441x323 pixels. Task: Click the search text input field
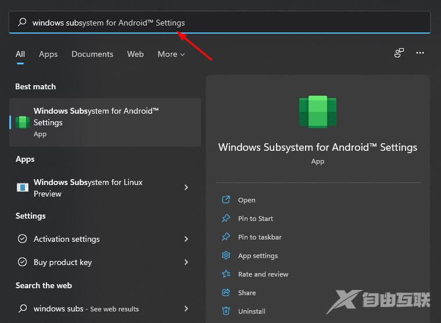tap(220, 23)
